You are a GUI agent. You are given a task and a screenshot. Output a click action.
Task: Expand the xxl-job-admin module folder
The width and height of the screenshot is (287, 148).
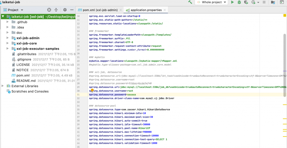pos(8,38)
